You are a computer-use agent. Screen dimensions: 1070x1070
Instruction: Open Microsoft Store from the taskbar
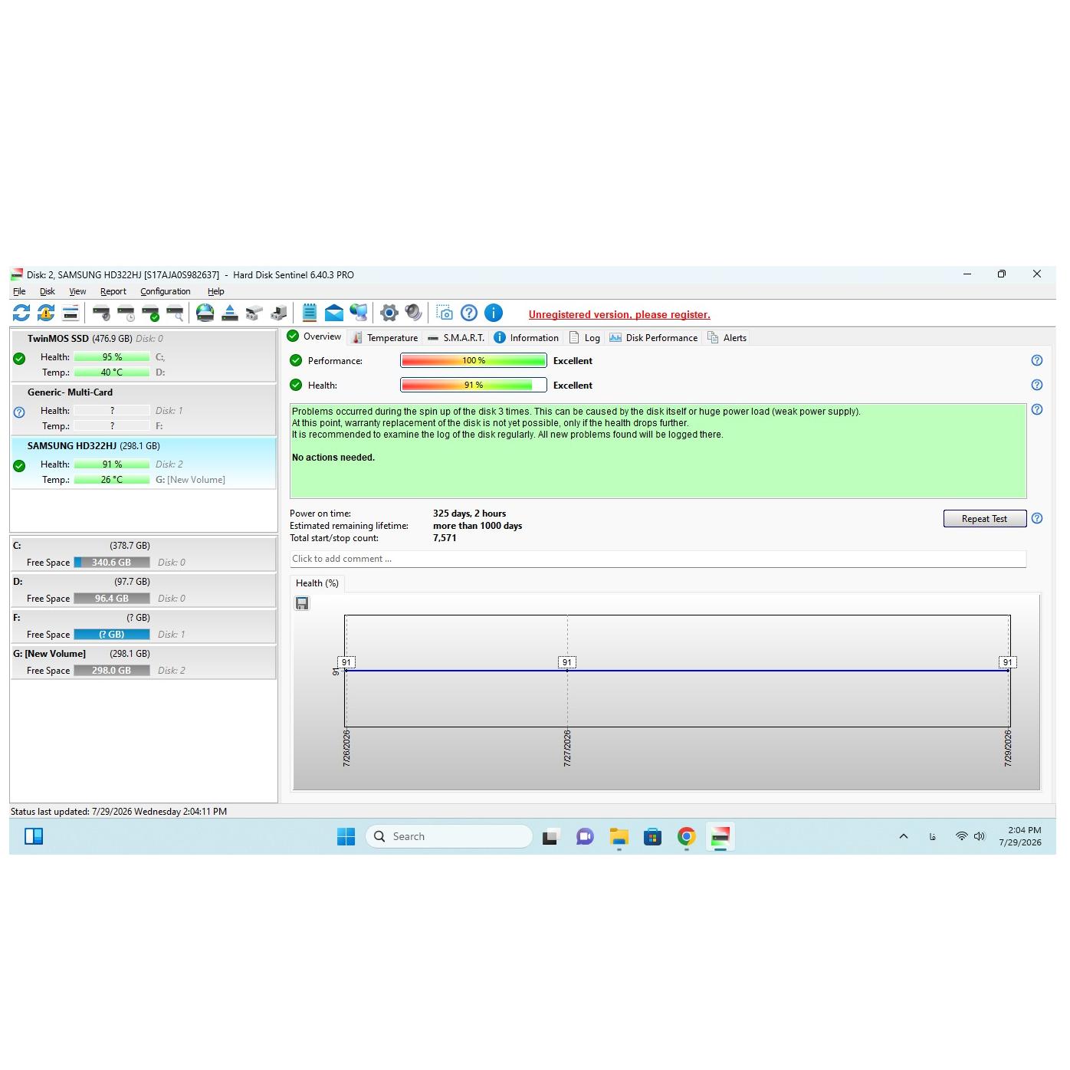(652, 836)
